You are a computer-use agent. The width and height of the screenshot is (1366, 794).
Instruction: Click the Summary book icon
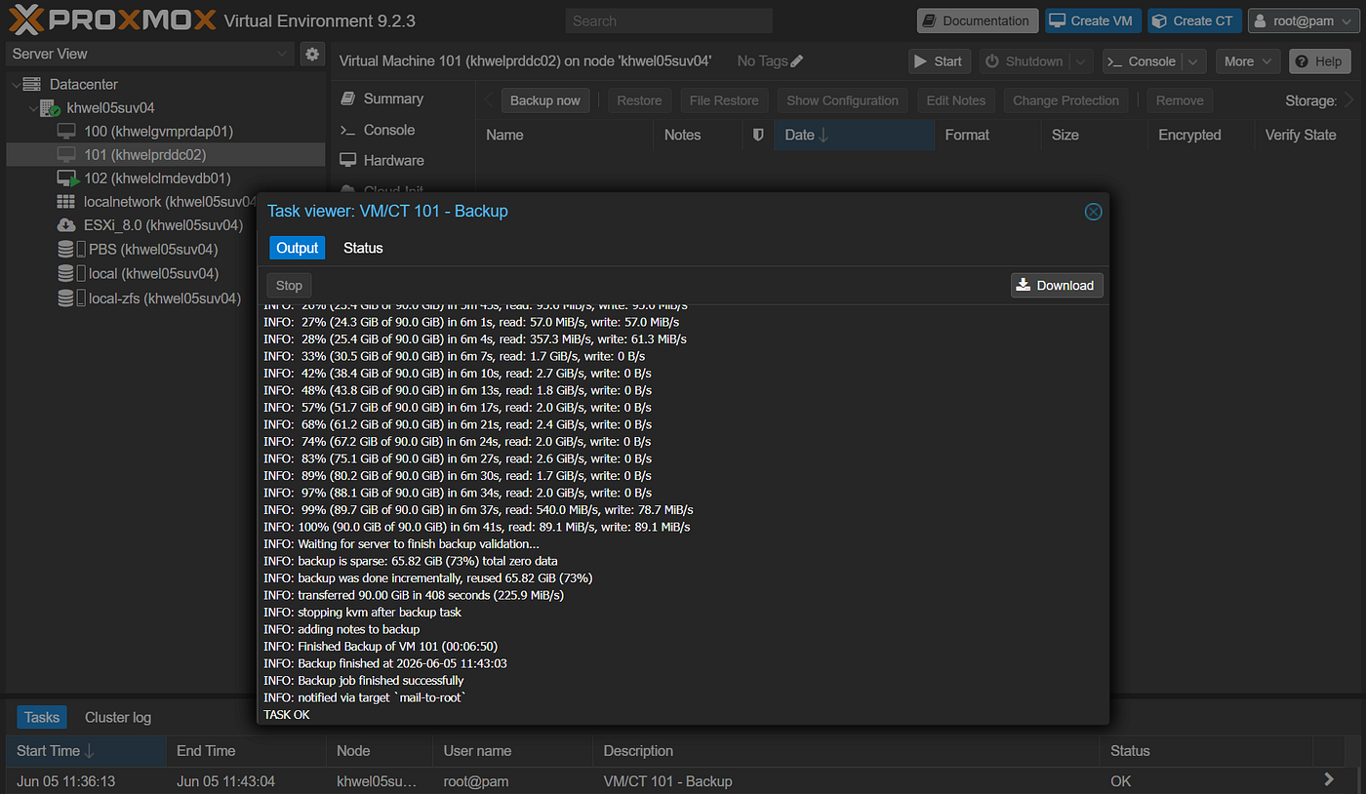click(x=347, y=99)
